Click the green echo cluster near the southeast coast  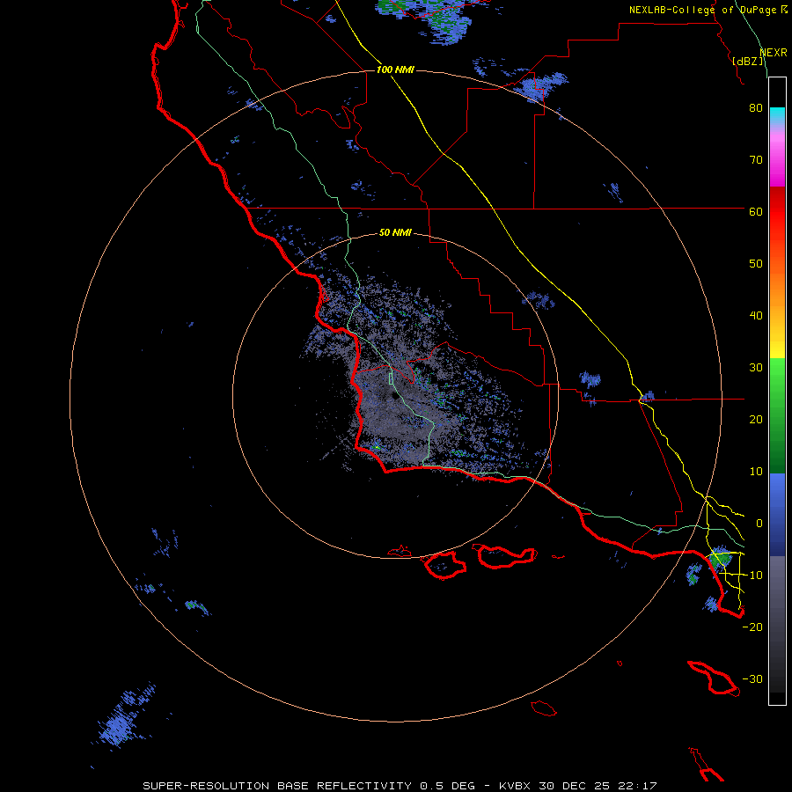(x=719, y=558)
